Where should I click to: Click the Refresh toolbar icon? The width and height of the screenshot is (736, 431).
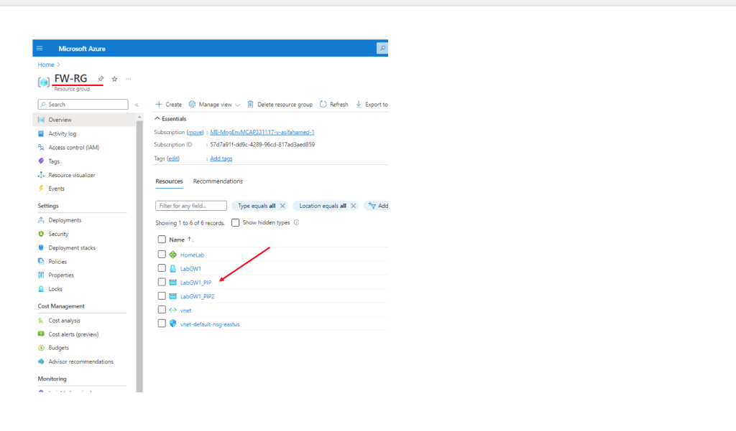pos(323,105)
